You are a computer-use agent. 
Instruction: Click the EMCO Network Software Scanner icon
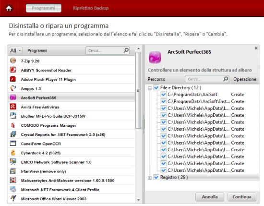point(13,162)
